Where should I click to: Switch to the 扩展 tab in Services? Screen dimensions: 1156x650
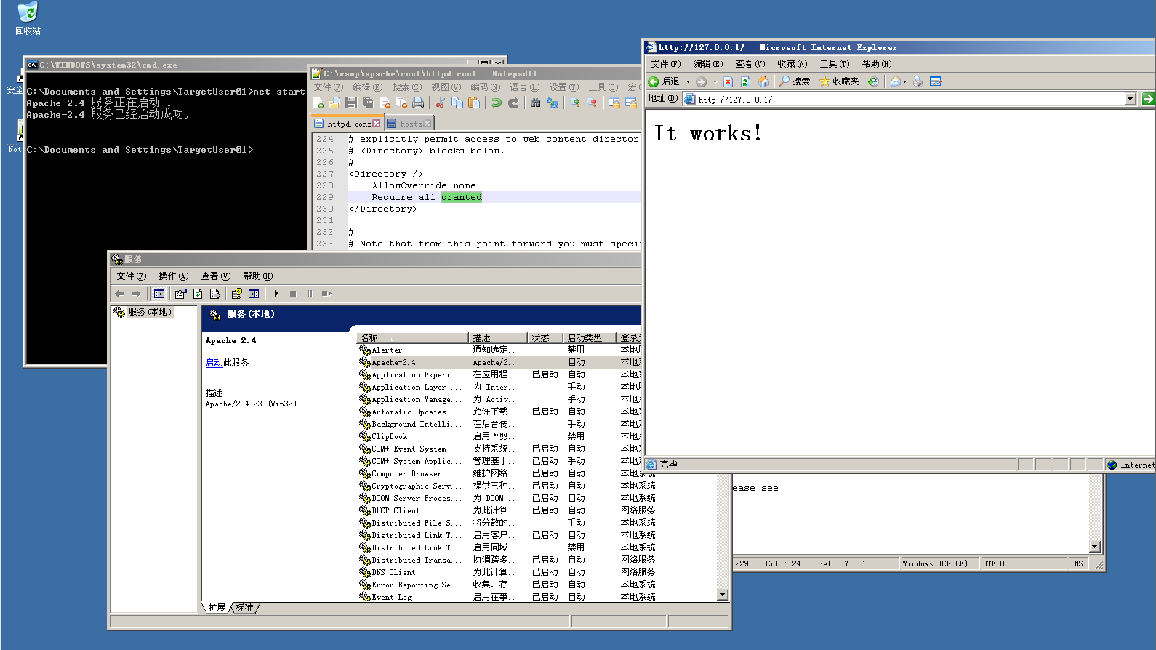217,608
